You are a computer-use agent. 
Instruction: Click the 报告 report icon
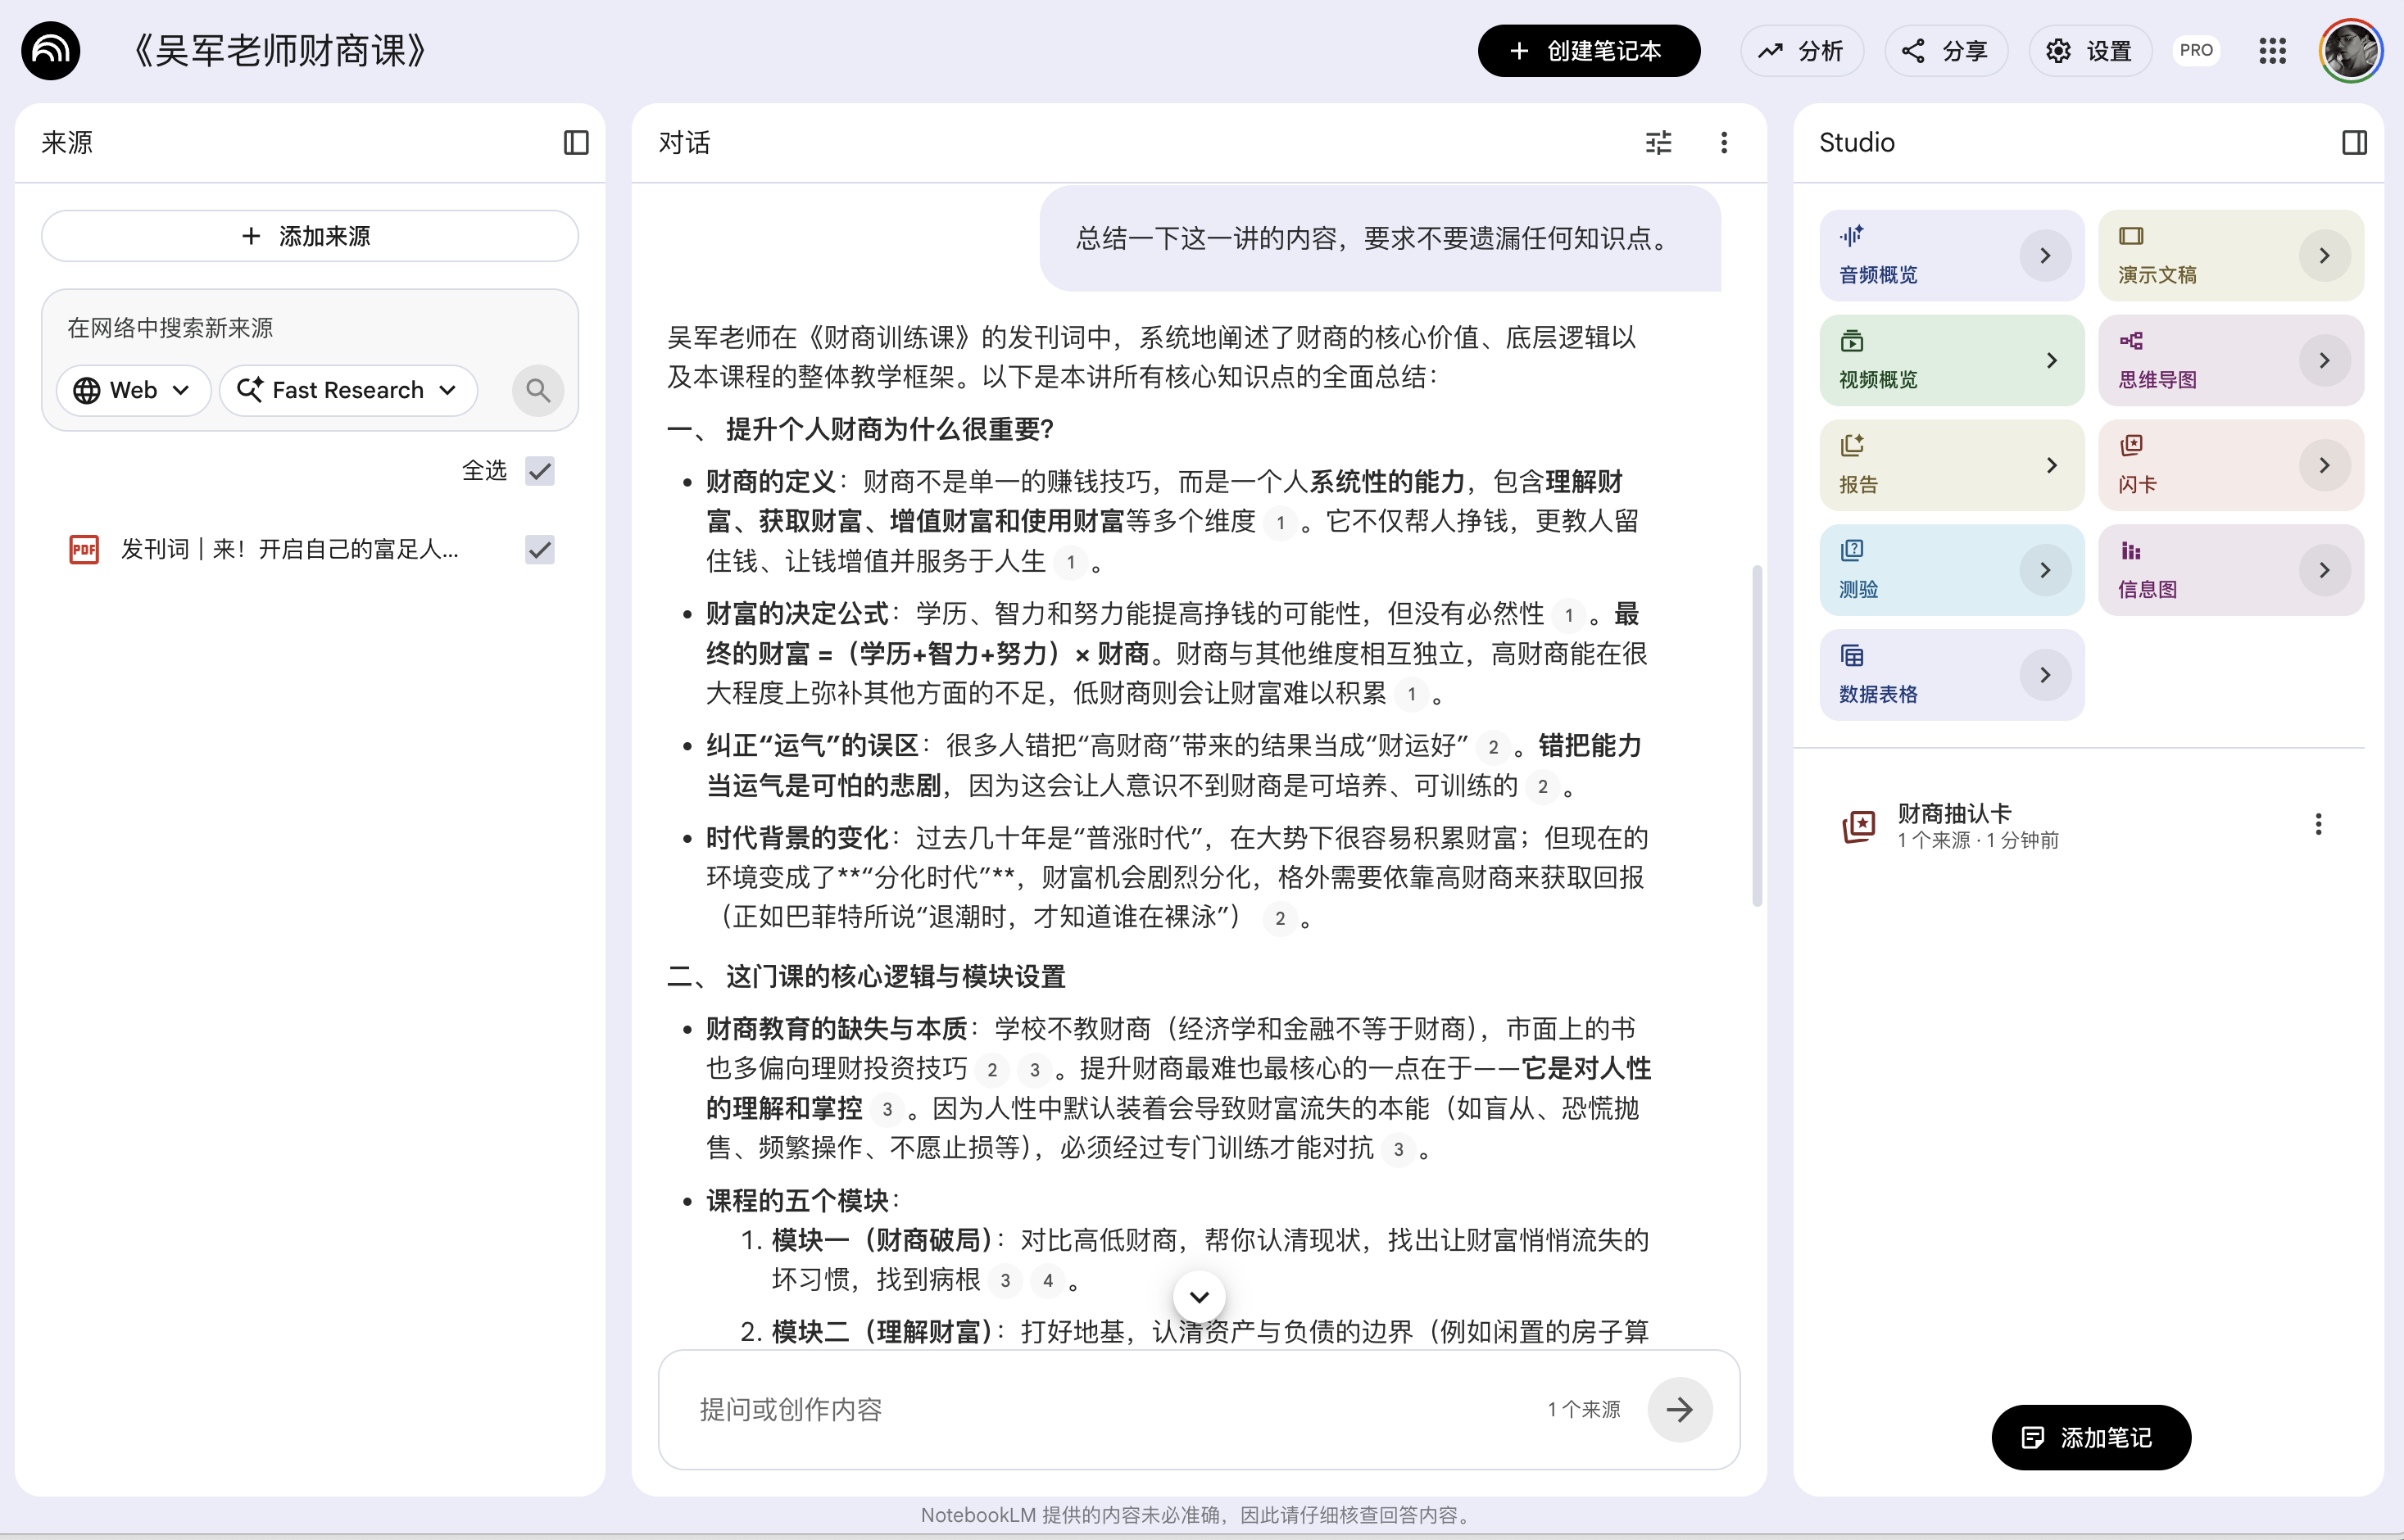pos(1851,446)
